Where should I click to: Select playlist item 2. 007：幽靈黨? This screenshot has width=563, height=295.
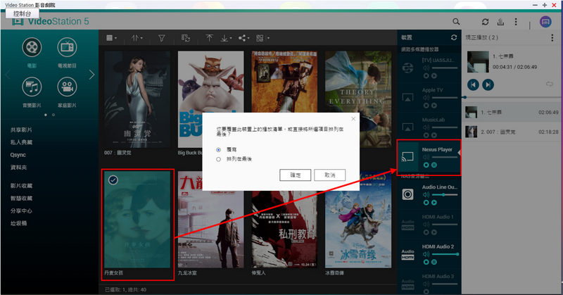click(512, 132)
